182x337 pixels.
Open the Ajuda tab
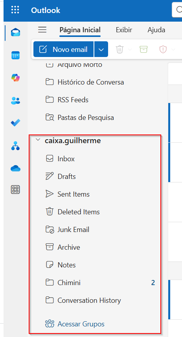pyautogui.click(x=156, y=30)
